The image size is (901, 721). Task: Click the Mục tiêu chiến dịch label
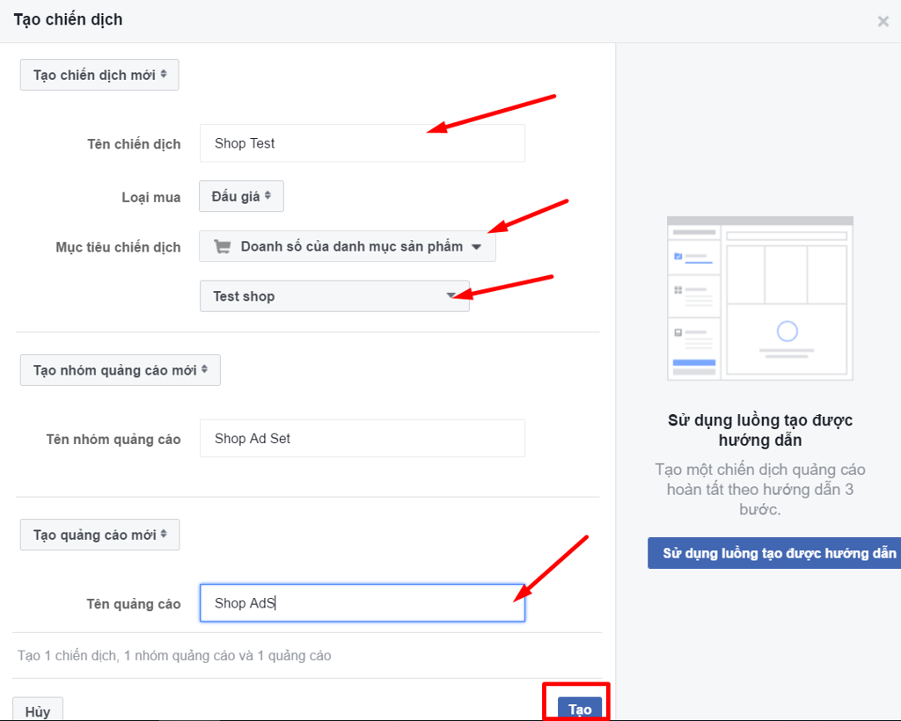click(x=118, y=247)
